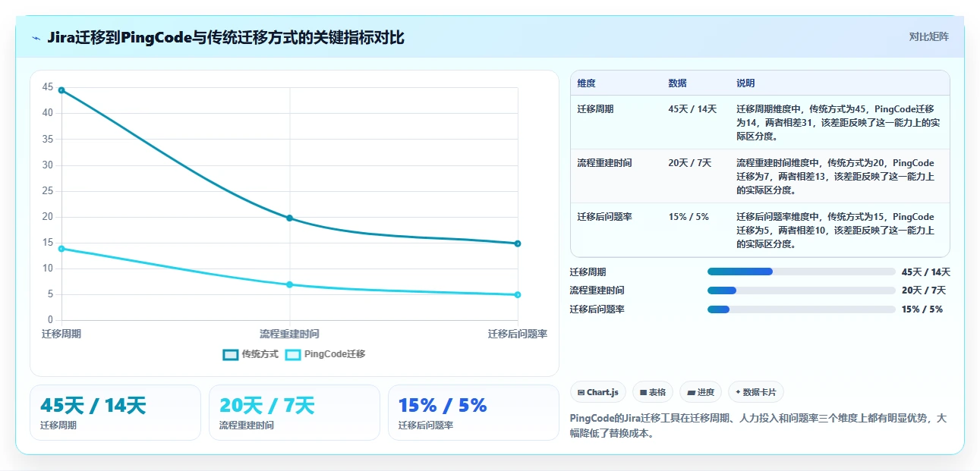The image size is (980, 471).
Task: Click the 迁移后问题率 cell in table
Action: 604,217
